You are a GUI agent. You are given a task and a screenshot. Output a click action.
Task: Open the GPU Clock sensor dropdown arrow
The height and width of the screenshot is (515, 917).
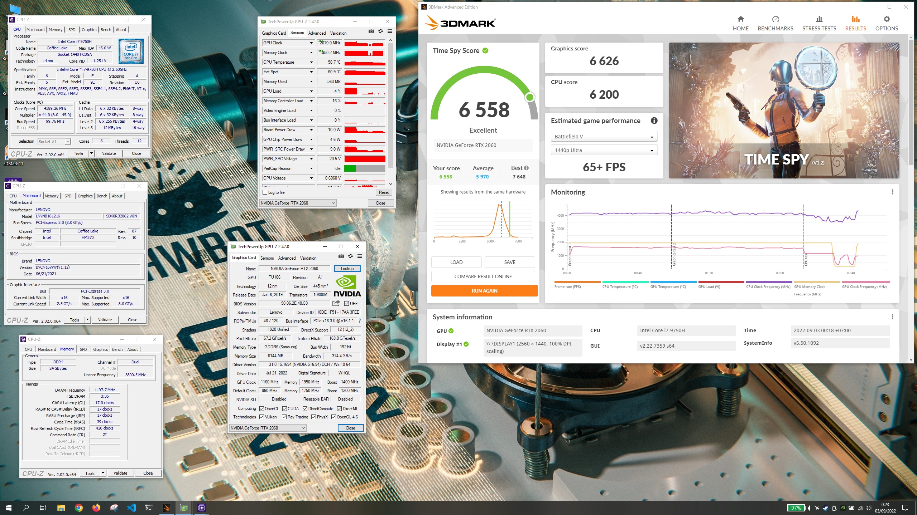(x=311, y=43)
